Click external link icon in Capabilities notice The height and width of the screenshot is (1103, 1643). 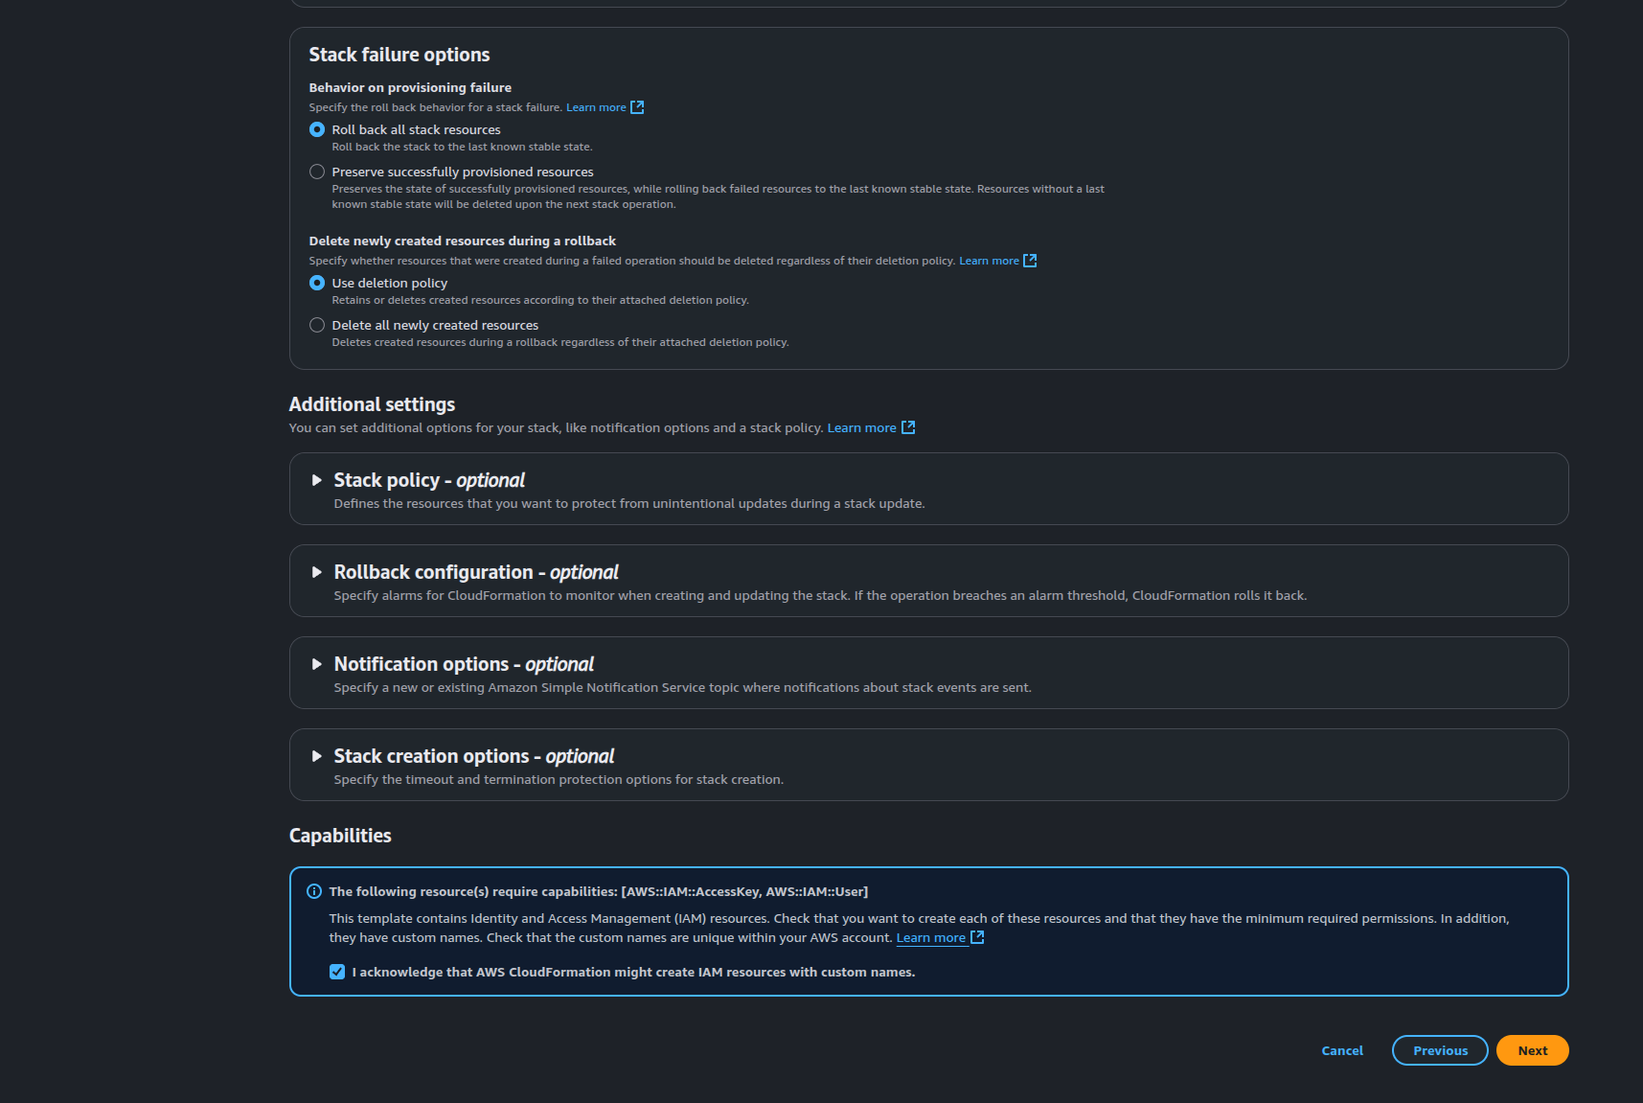(x=977, y=937)
